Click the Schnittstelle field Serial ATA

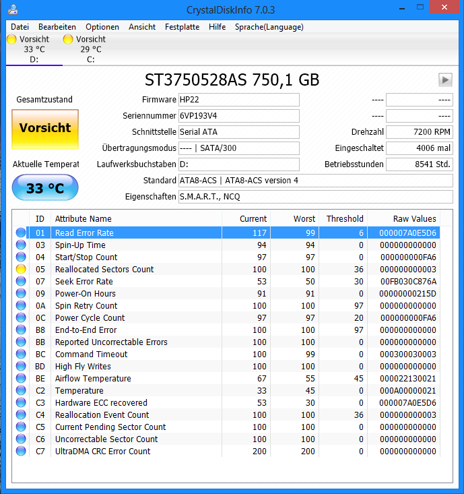239,131
